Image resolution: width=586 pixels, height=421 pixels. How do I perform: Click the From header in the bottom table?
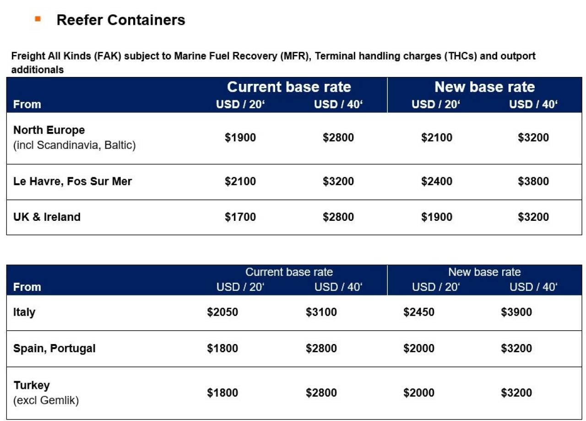tap(27, 287)
